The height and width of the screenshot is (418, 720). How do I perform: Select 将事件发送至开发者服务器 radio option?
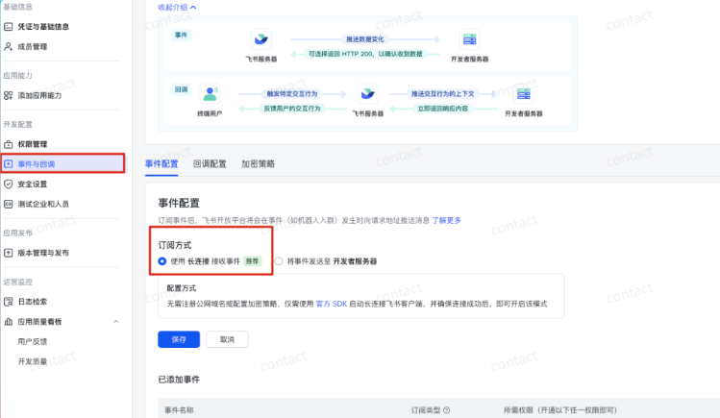coord(280,260)
